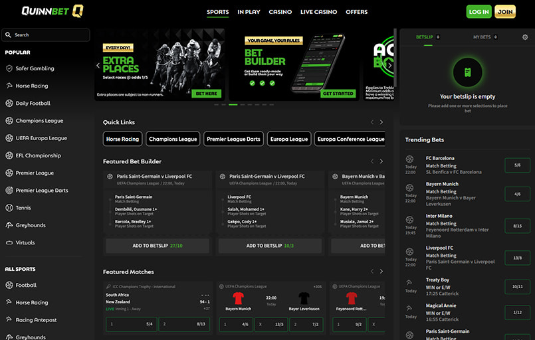Viewport: 535px width, 340px height.
Task: Pick draw 13/5 Bayern v Leverkusen
Action: (271, 324)
